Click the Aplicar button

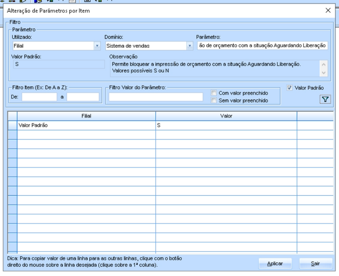click(x=275, y=263)
